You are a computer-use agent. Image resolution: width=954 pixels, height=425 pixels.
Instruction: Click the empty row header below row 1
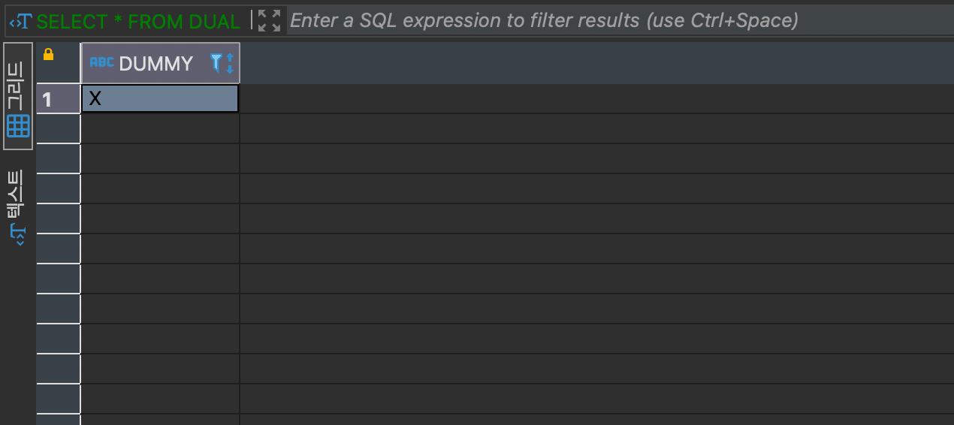click(58, 128)
